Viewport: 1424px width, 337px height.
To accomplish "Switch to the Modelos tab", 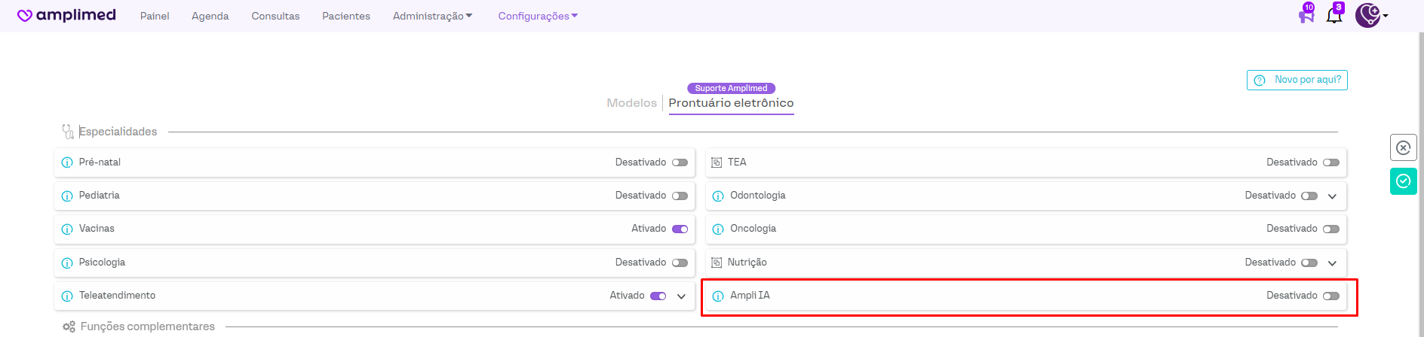I will point(631,103).
